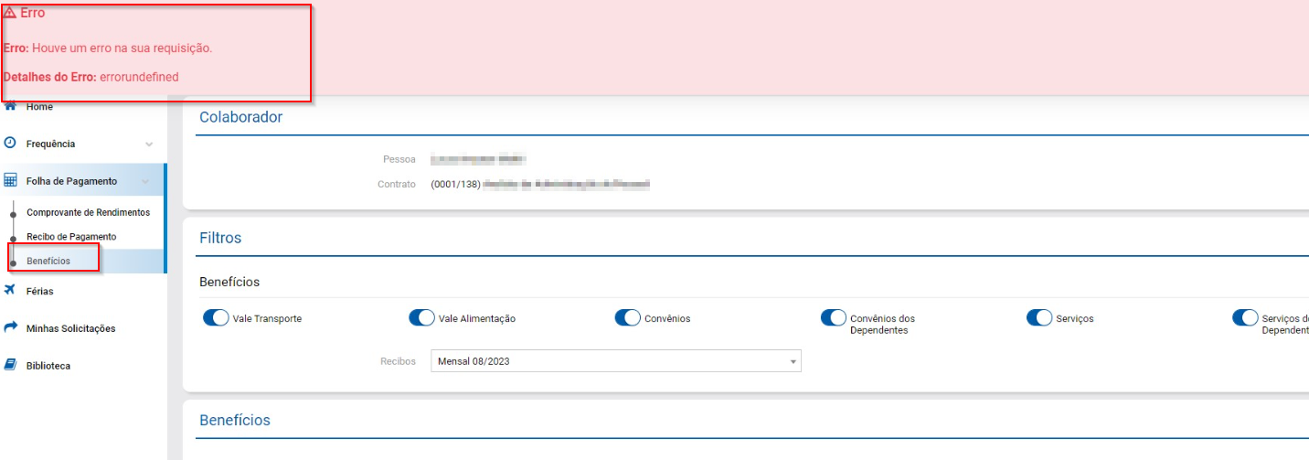Expand the Frequência menu chevron
This screenshot has width=1309, height=460.
(x=149, y=144)
